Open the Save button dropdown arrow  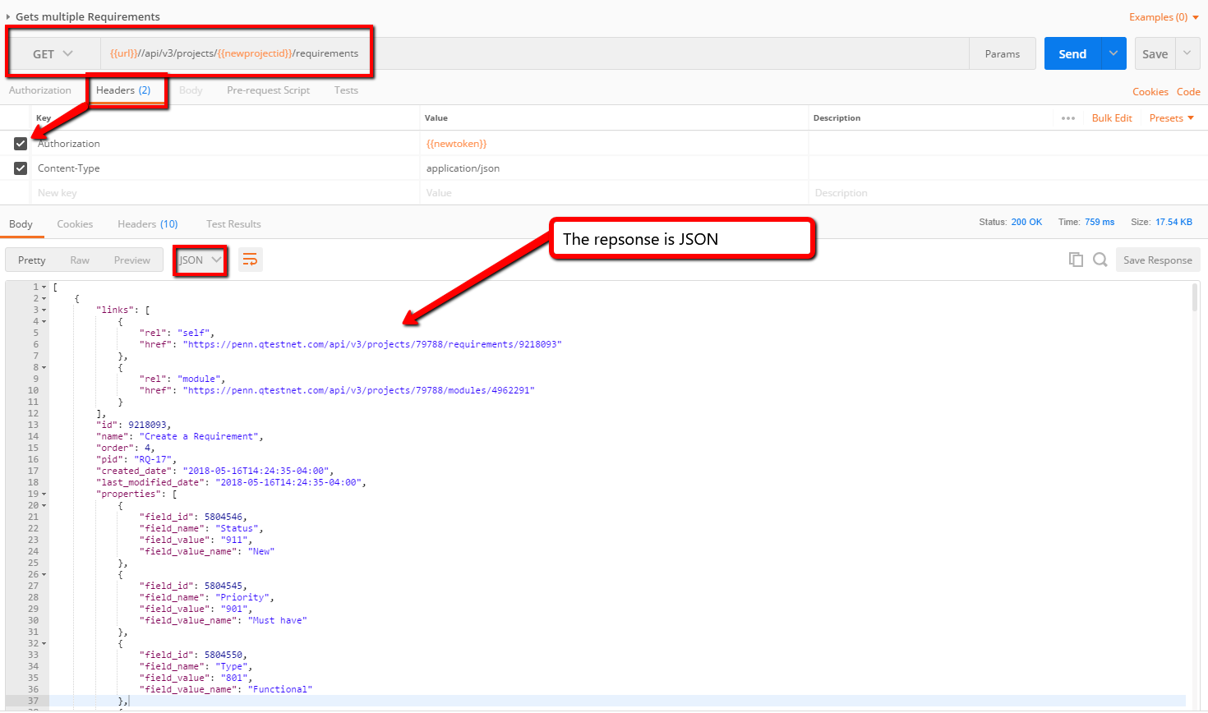click(1187, 54)
